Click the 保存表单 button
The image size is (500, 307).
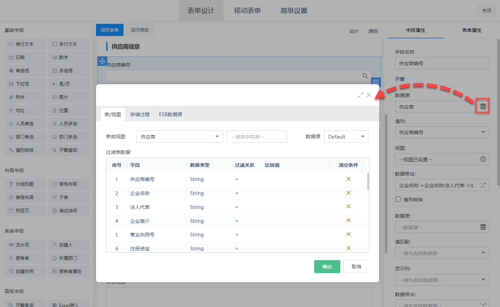click(x=110, y=30)
